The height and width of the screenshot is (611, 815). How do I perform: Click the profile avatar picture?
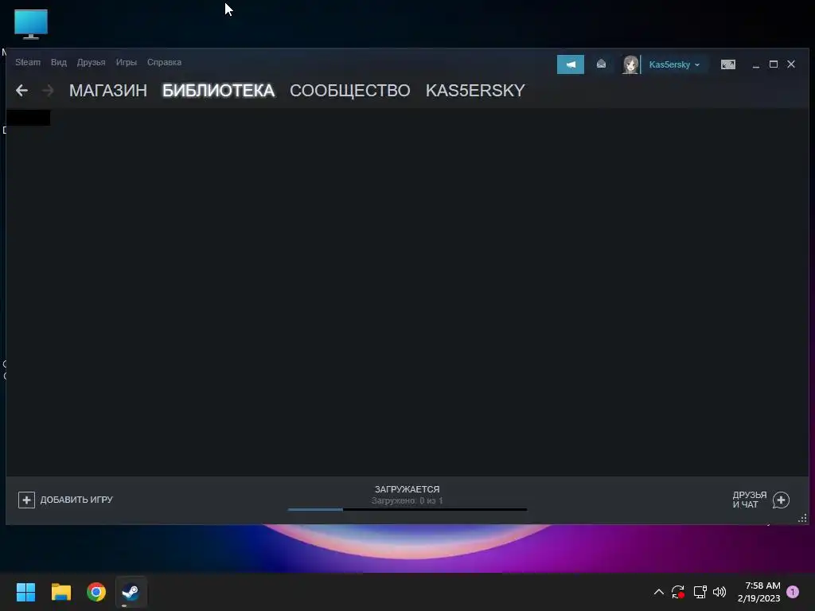(x=630, y=64)
